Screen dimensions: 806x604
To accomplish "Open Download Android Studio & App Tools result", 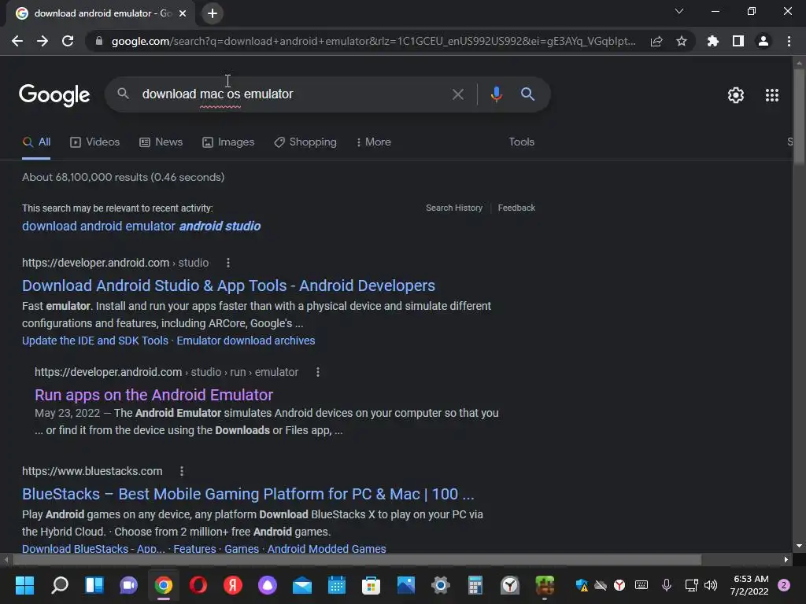I will tap(228, 285).
